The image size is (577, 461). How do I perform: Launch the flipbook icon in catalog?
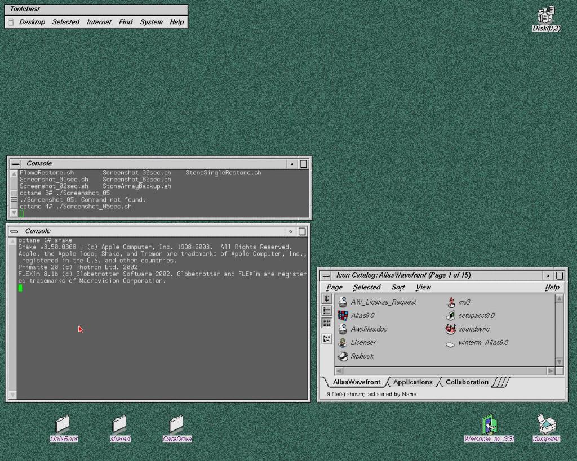(x=343, y=356)
